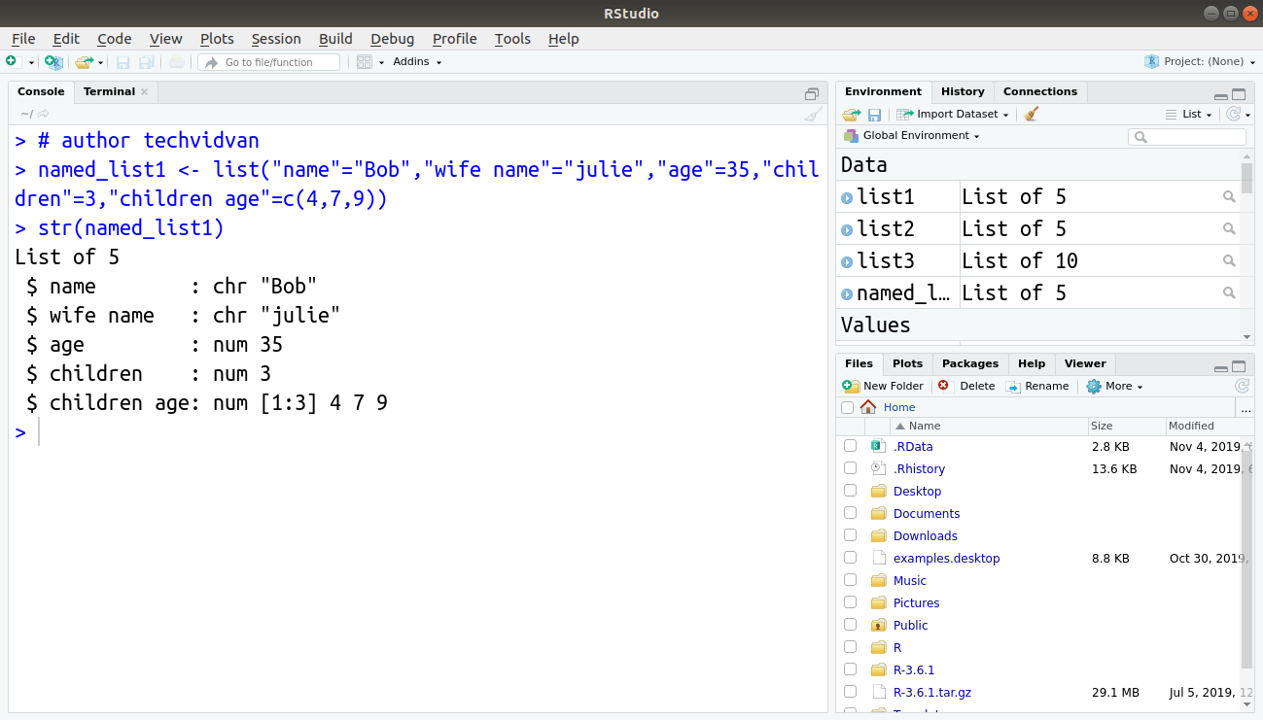Create a New Folder in the Files pane
1263x720 pixels.
tap(883, 386)
